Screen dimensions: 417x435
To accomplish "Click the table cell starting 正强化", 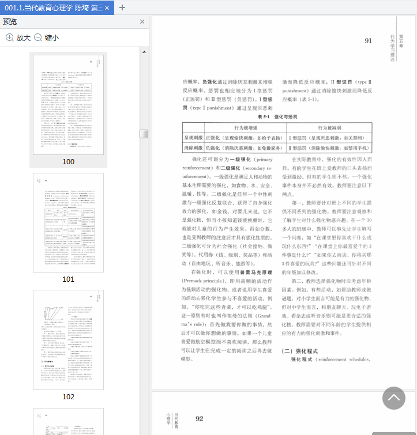I will pos(244,138).
